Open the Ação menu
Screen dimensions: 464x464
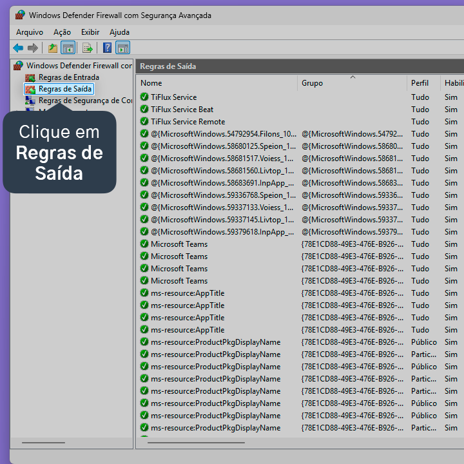tap(62, 32)
